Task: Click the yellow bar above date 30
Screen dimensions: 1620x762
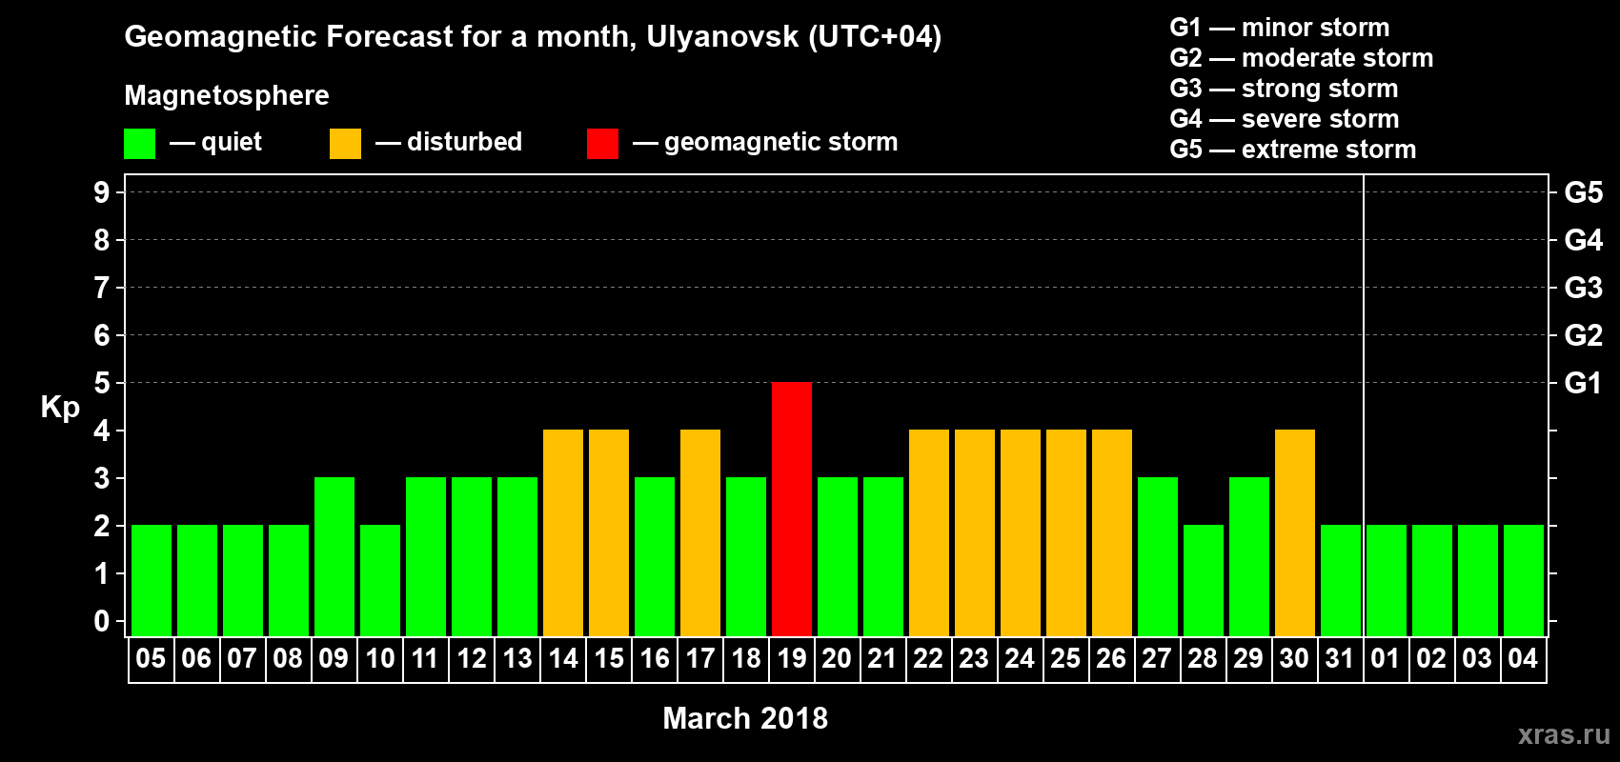Action: click(x=1294, y=532)
